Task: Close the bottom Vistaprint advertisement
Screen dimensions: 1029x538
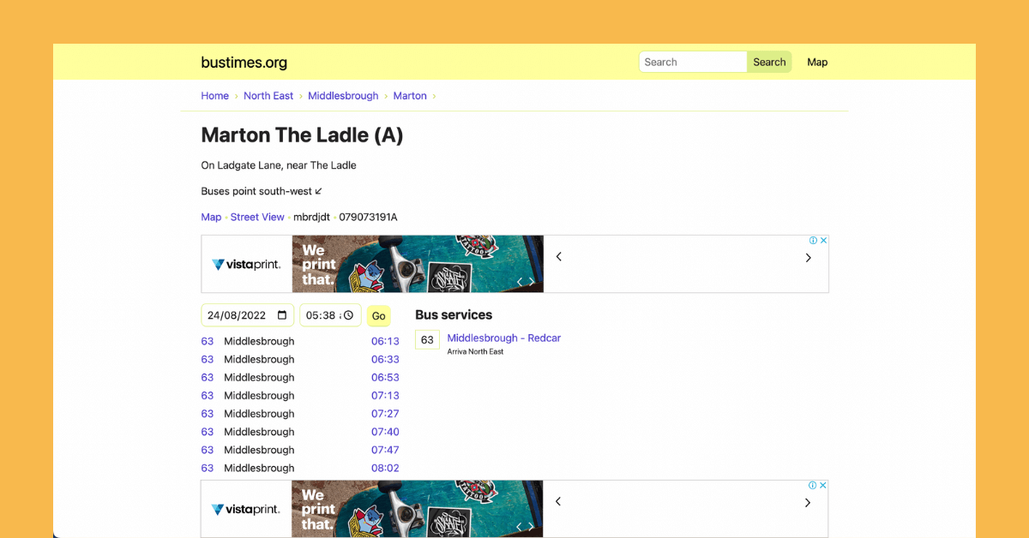Action: click(x=823, y=484)
